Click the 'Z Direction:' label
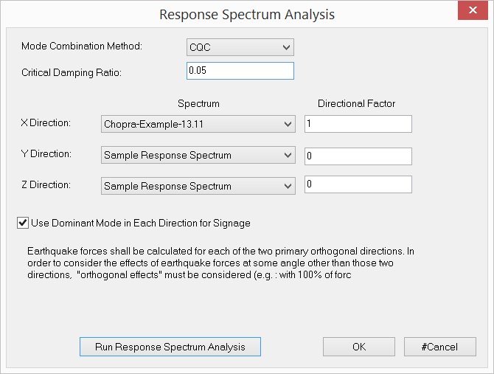Viewport: 494px width, 374px height. 46,184
